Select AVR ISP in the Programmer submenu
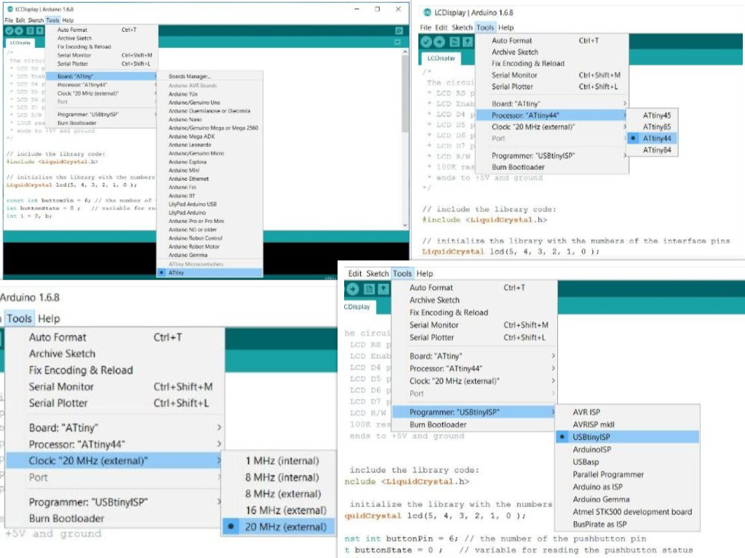Screen dimensions: 745x558 [x=627, y=412]
